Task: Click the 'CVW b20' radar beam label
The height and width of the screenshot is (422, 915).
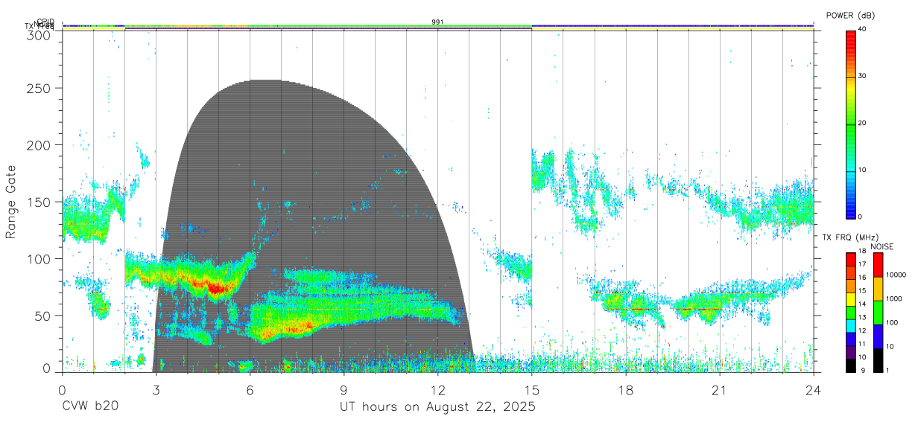Action: [x=89, y=407]
